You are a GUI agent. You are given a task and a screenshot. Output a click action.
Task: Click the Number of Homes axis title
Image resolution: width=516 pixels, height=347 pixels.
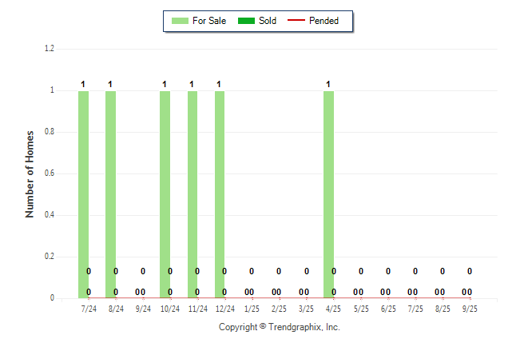coord(30,173)
